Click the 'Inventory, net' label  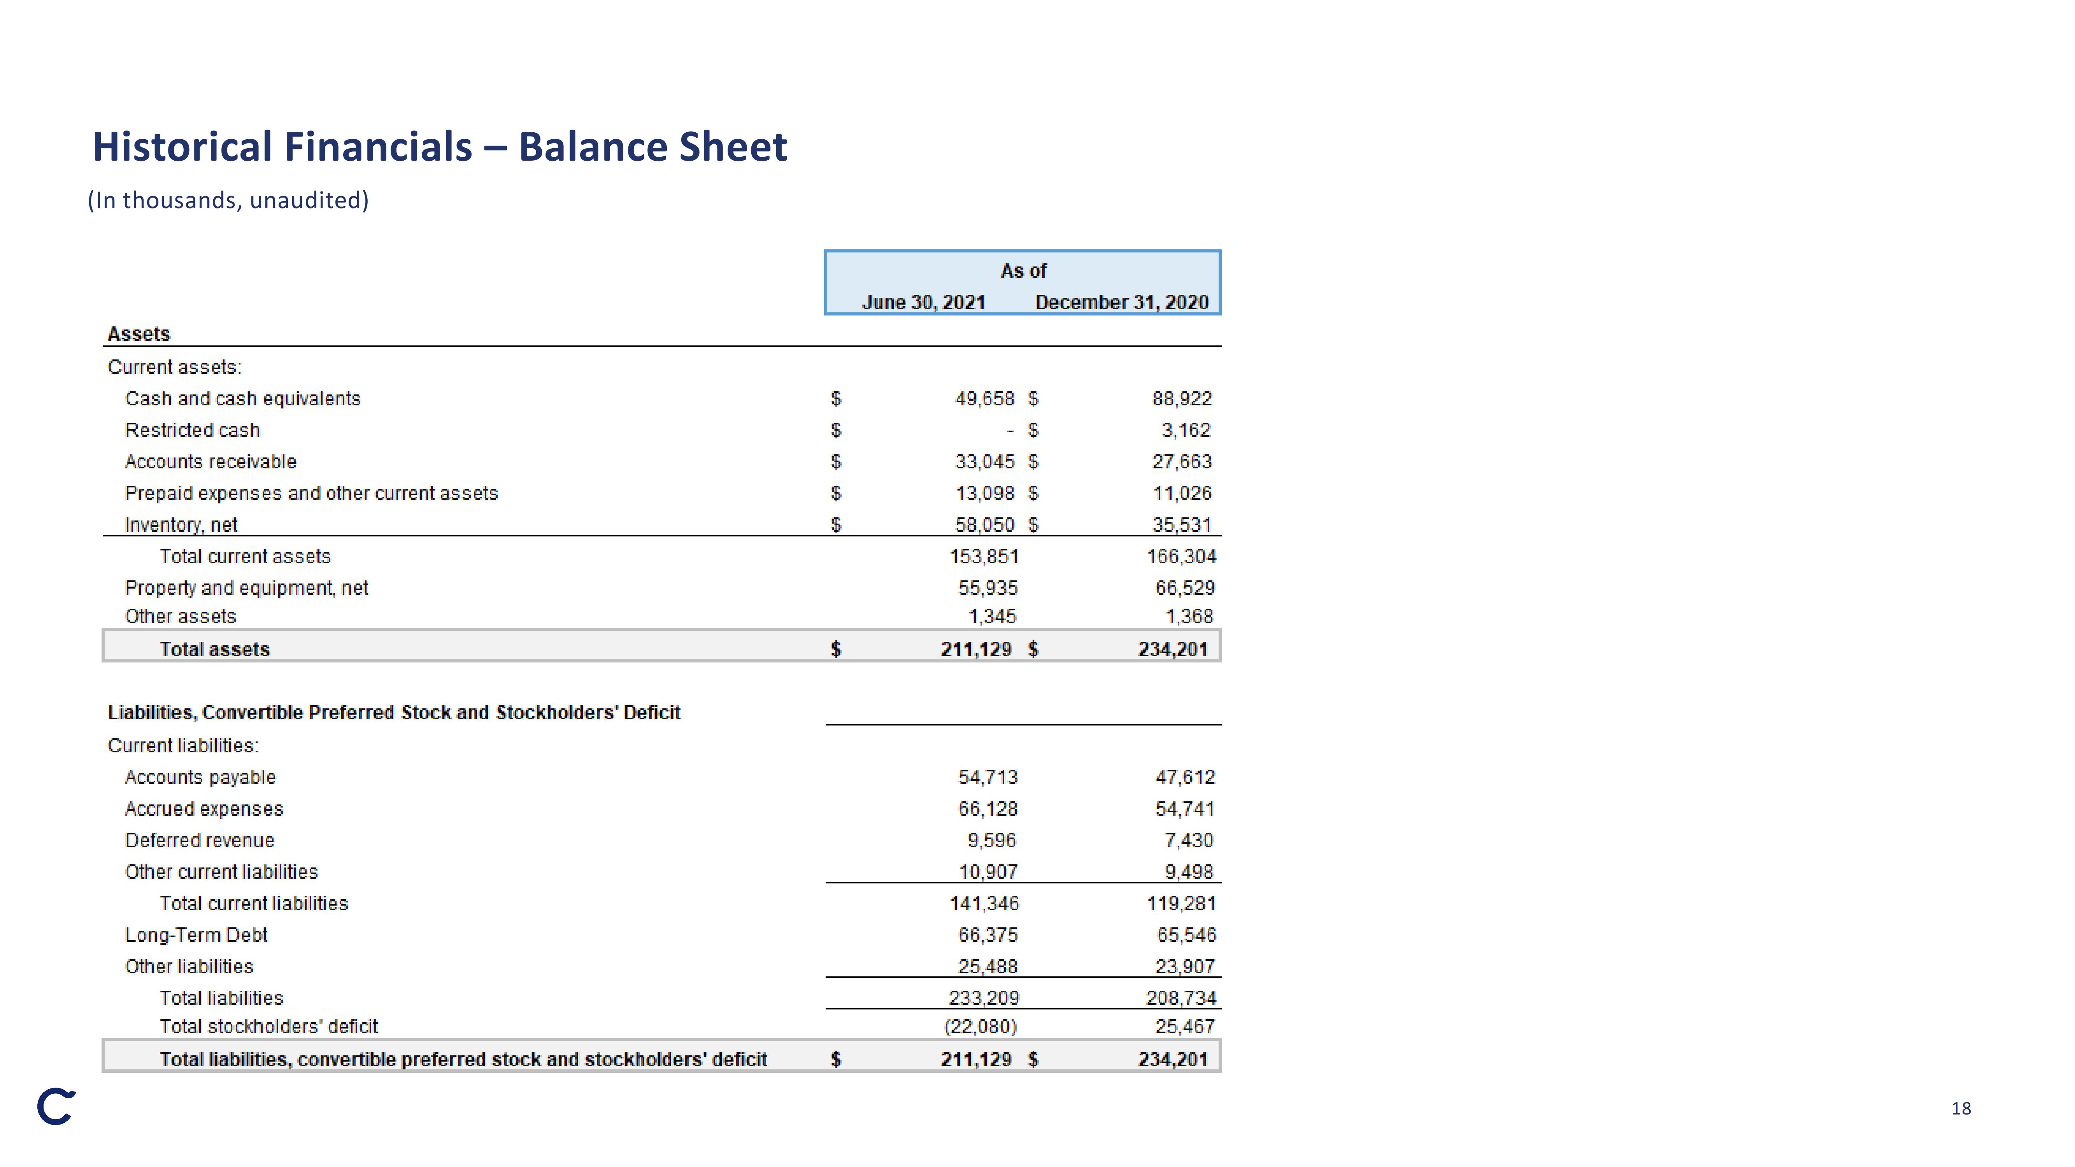tap(181, 525)
